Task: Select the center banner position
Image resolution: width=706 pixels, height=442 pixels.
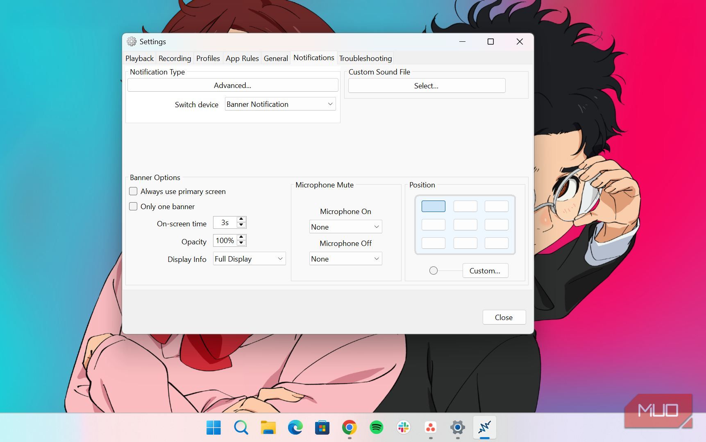Action: tap(465, 225)
